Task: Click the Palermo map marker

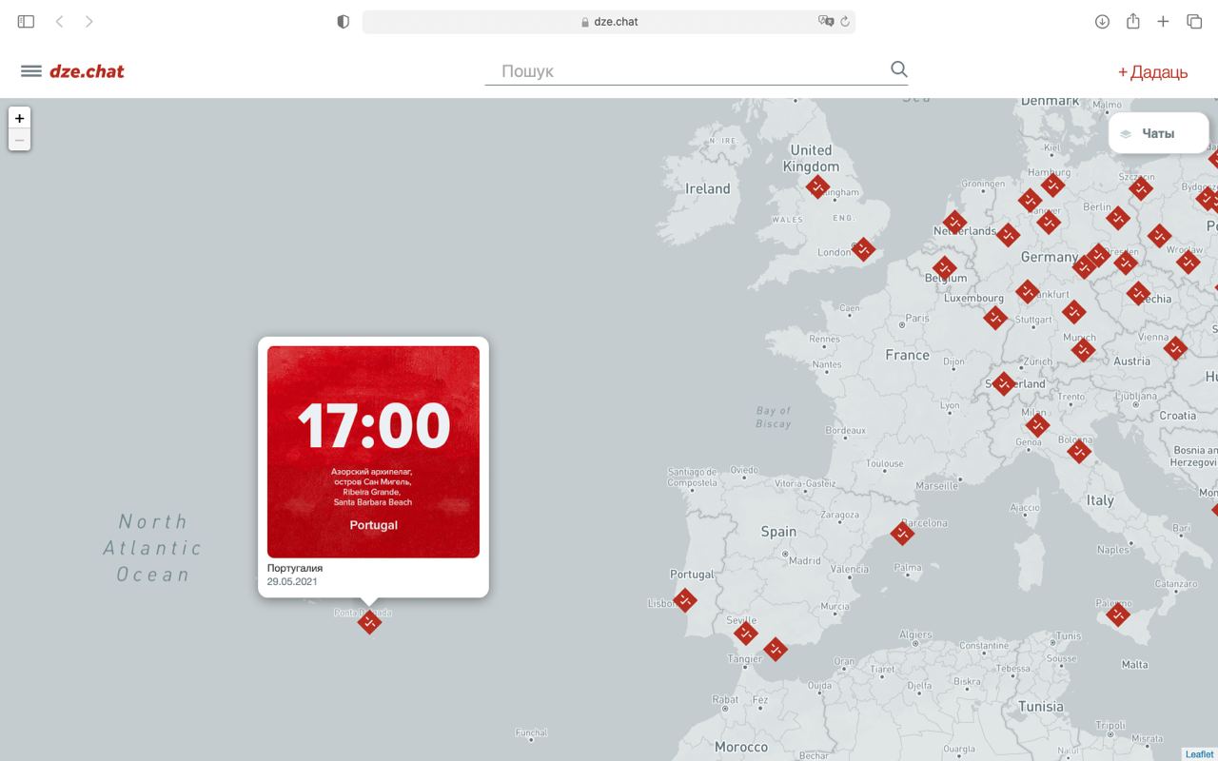Action: 1118,615
